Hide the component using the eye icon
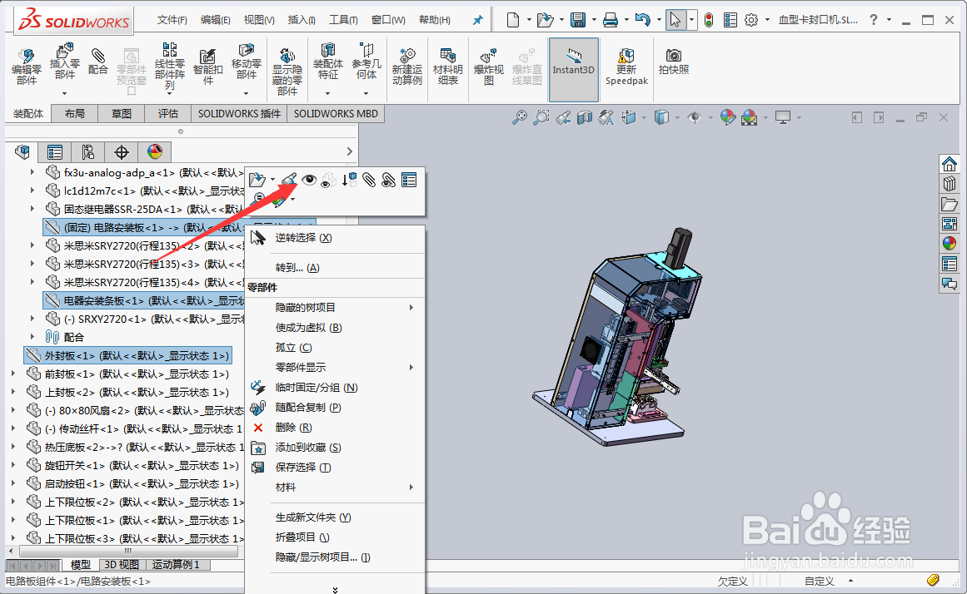 (309, 180)
